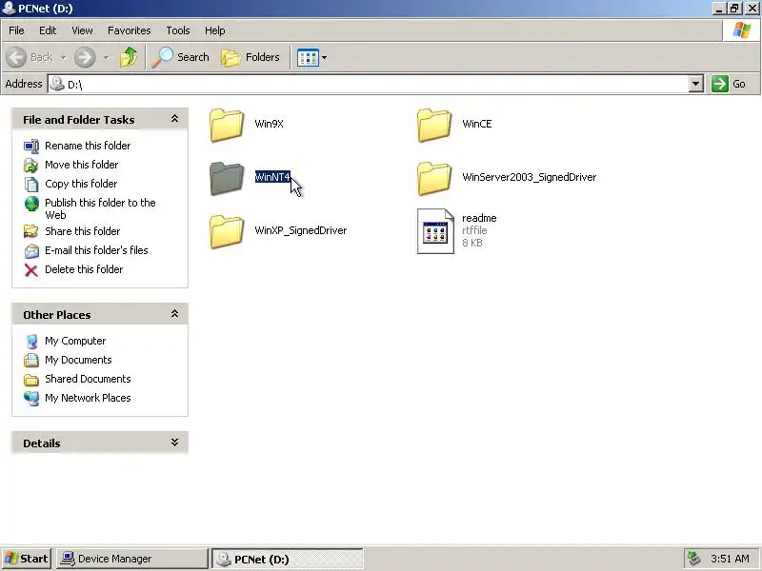Click the My Network Places icon
Image resolution: width=762 pixels, height=571 pixels.
31,398
